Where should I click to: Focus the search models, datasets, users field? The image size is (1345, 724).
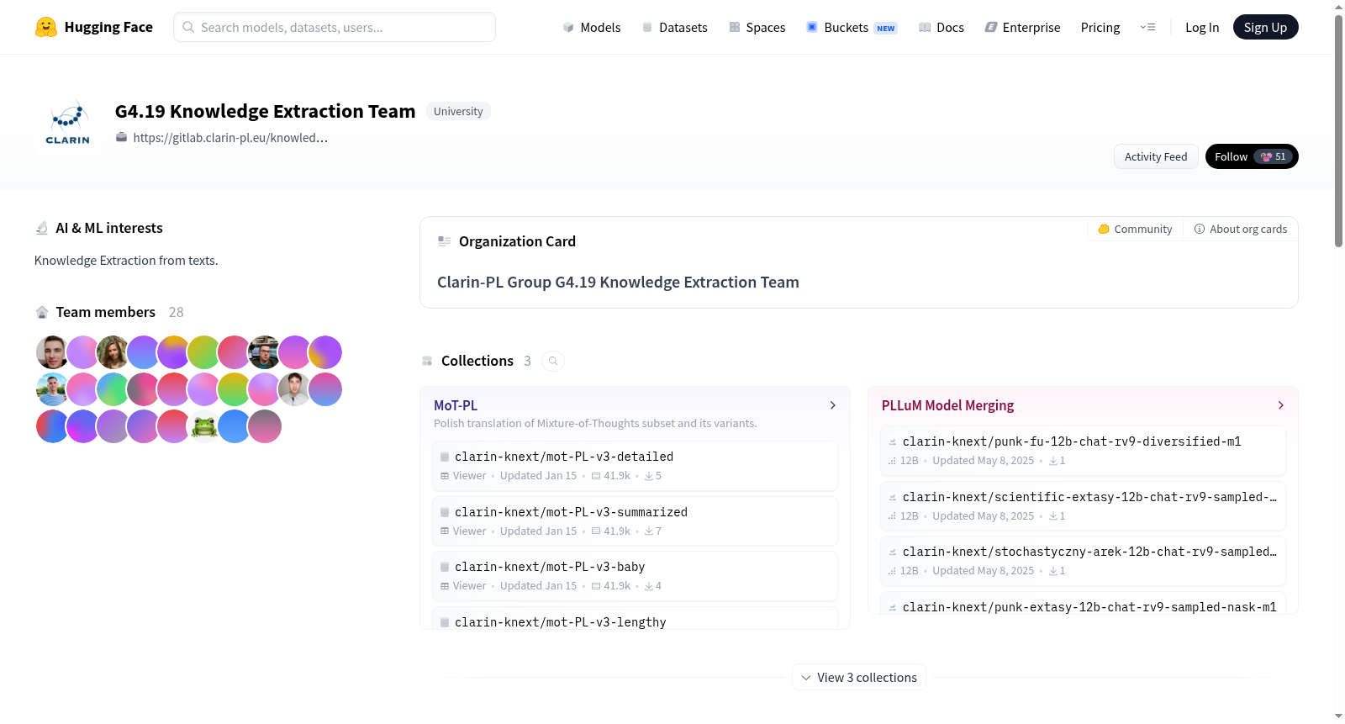(335, 27)
